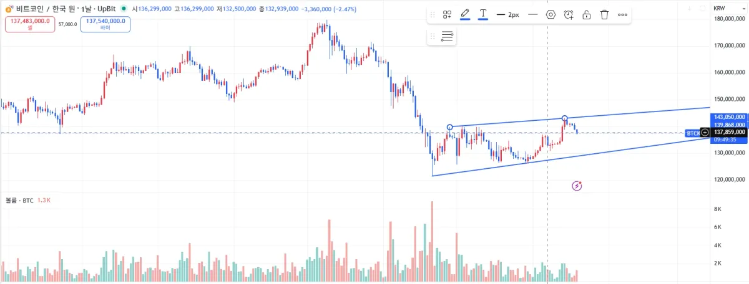Click the pencil line color tool
This screenshot has height=284, width=749.
(465, 15)
